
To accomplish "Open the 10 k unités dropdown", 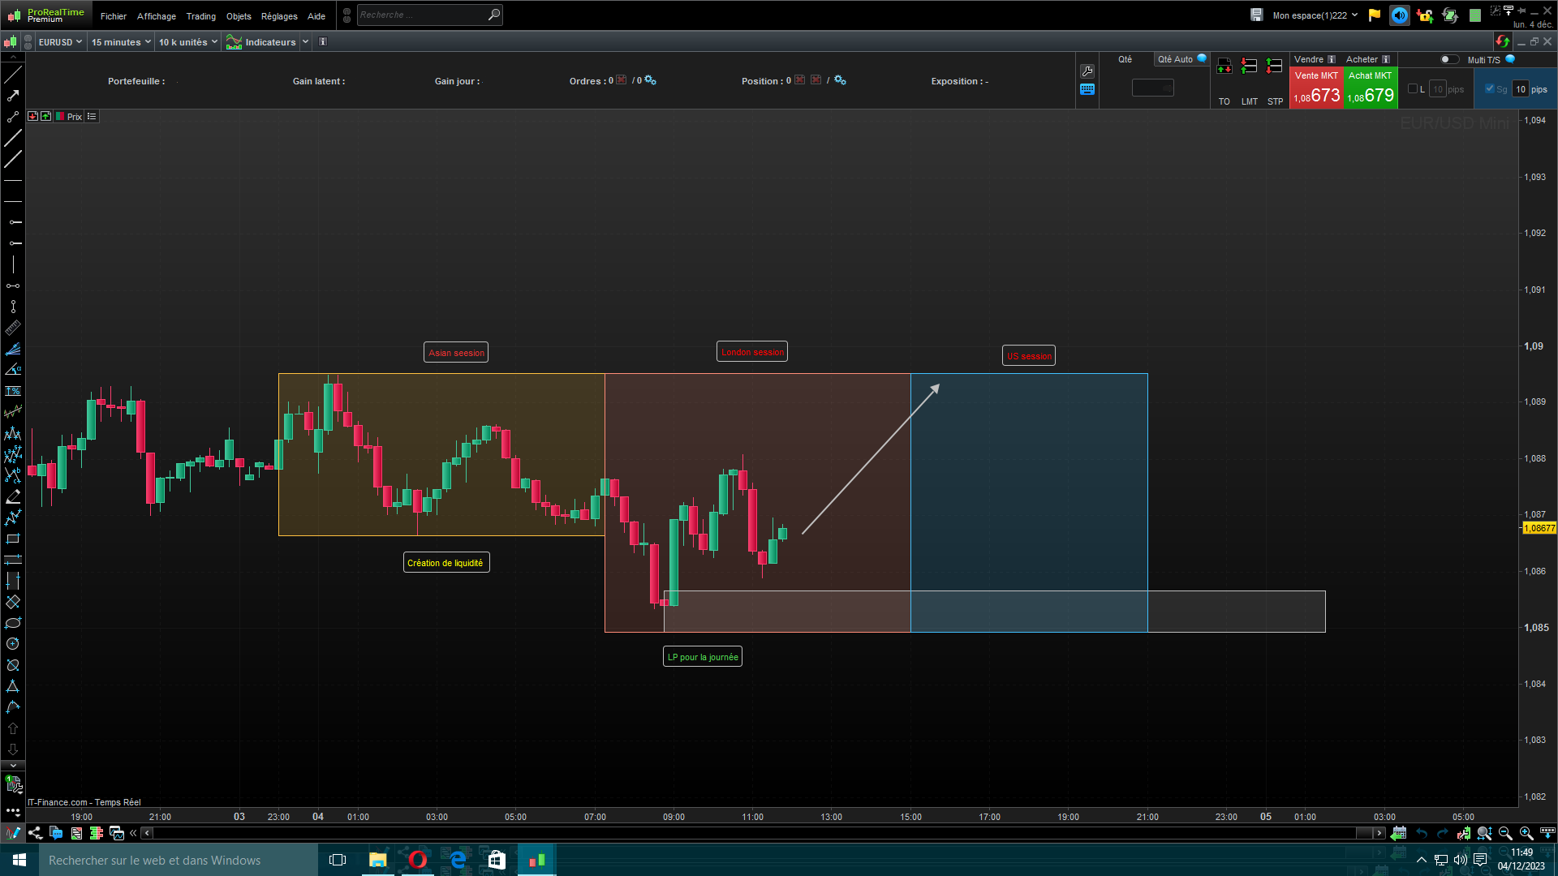I will pos(187,42).
